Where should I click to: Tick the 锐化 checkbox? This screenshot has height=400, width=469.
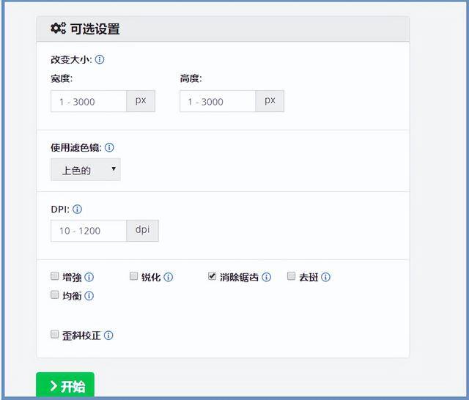(133, 276)
